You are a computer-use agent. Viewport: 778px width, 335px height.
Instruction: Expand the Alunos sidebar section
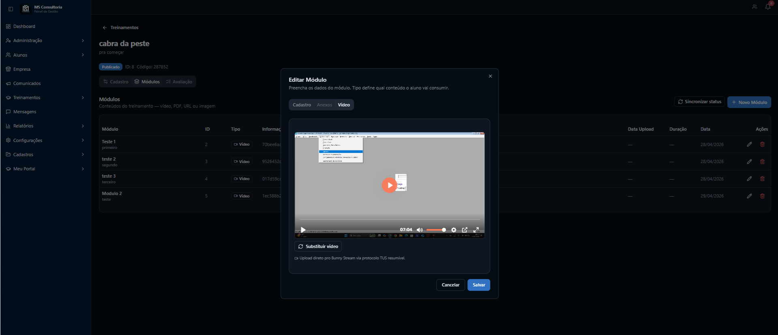tap(45, 55)
